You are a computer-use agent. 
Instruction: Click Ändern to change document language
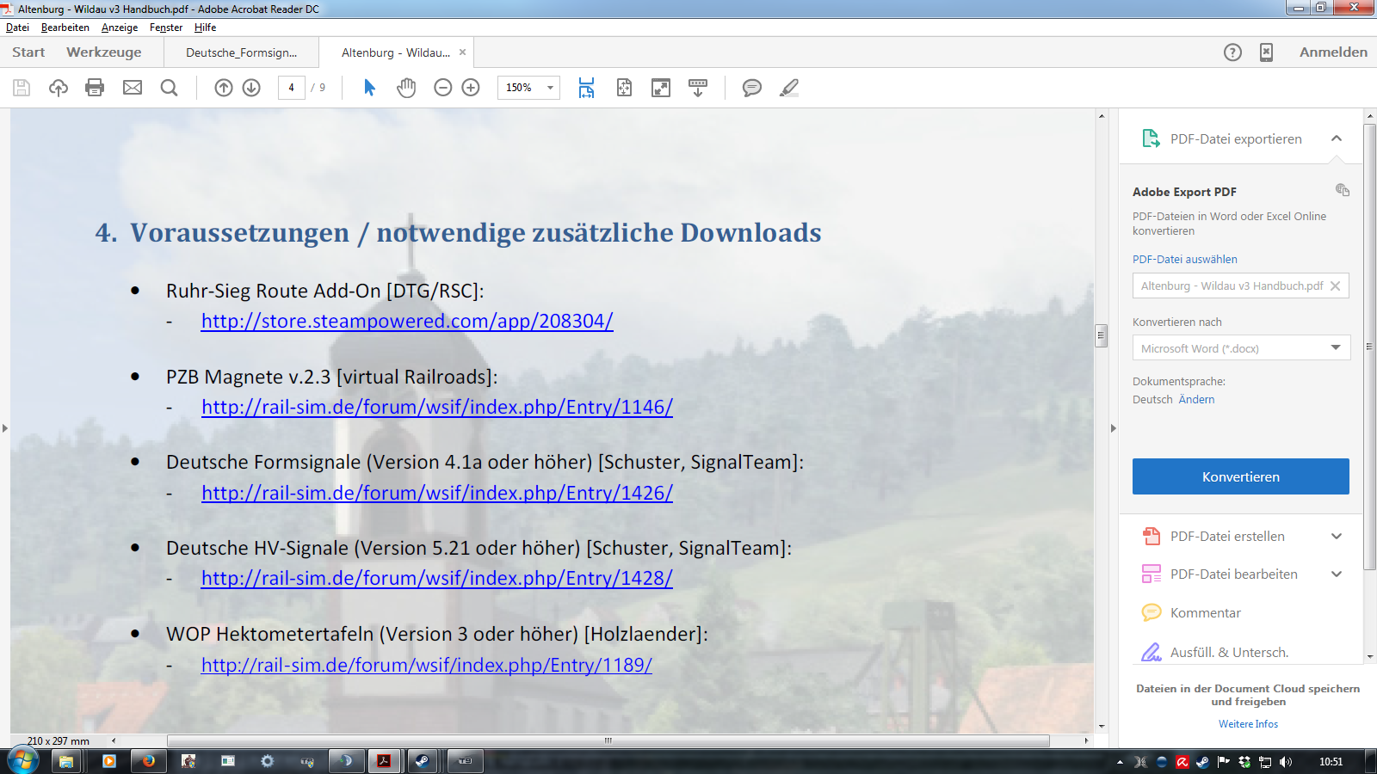coord(1196,400)
